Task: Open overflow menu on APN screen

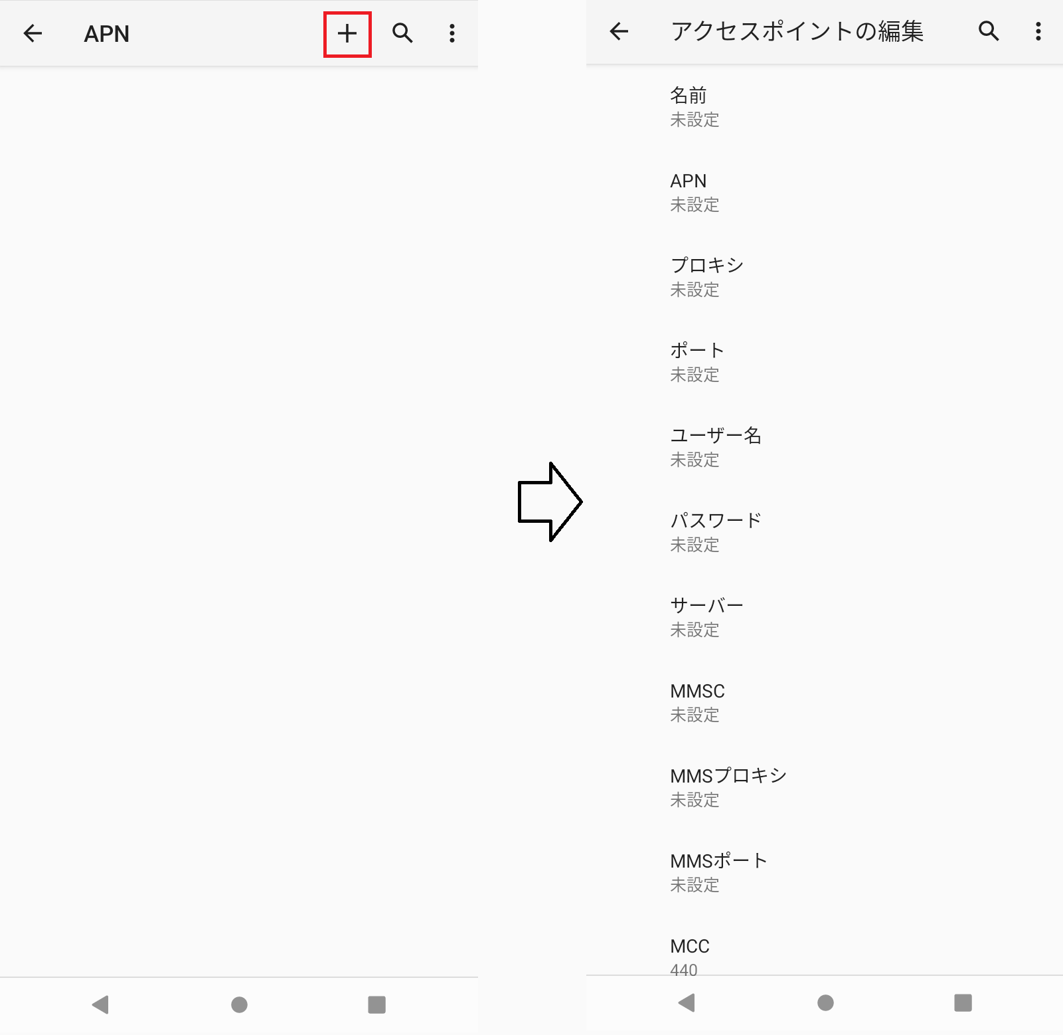Action: pos(452,33)
